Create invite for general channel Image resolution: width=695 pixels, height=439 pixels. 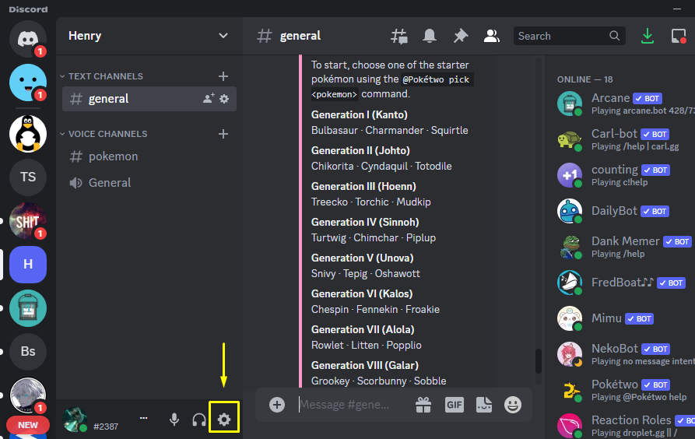209,98
